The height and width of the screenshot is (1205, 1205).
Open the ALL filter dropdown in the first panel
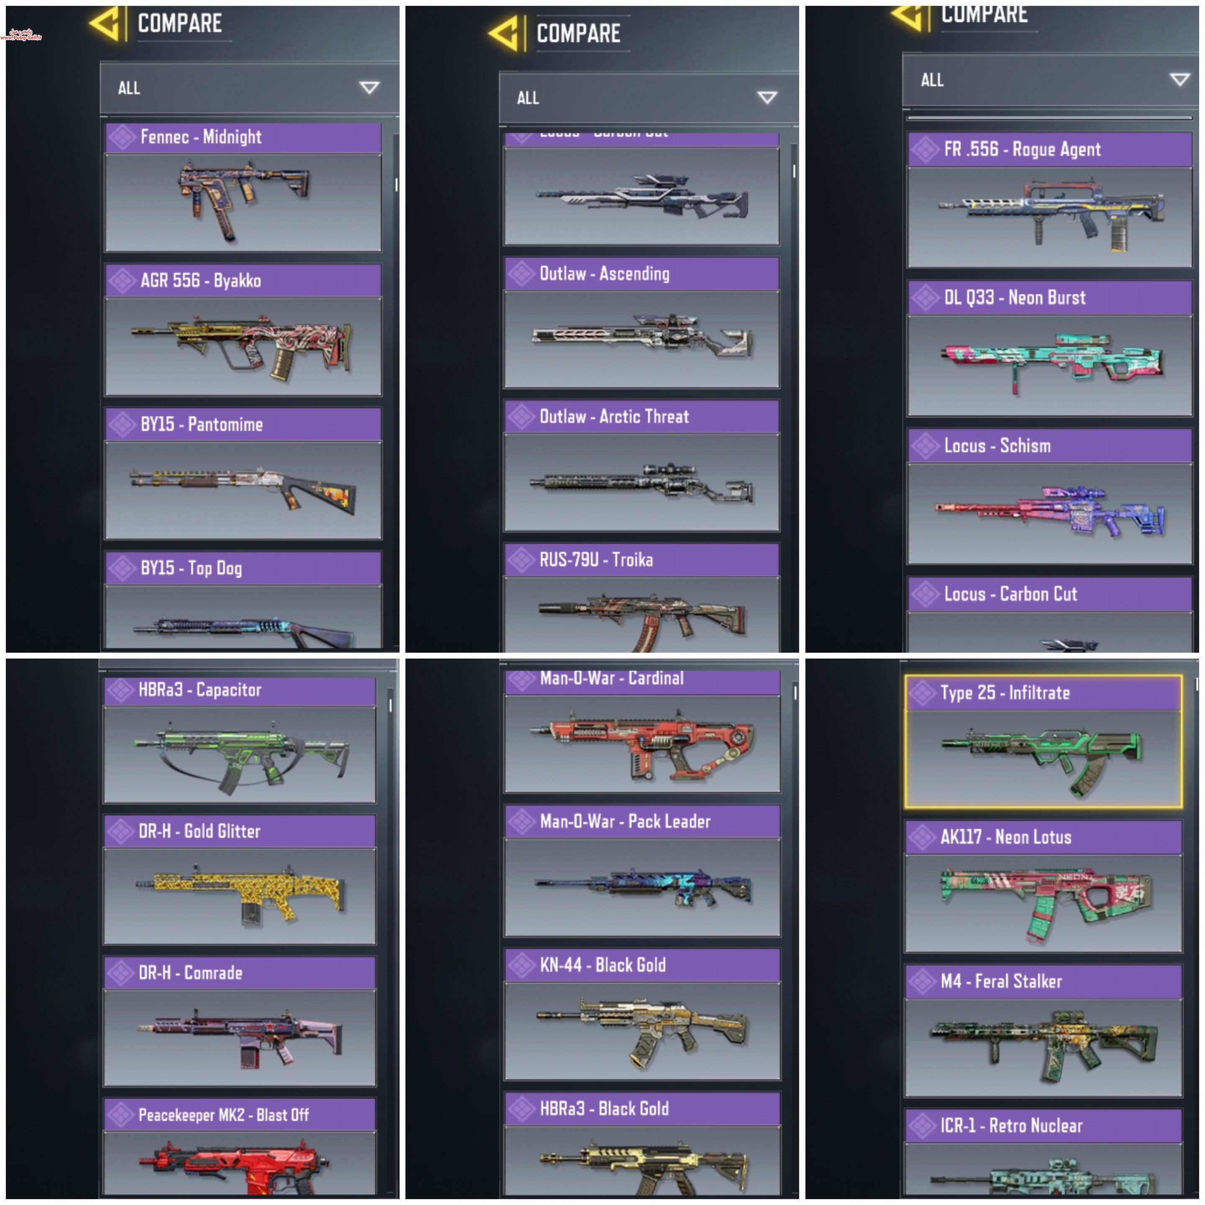click(x=249, y=88)
